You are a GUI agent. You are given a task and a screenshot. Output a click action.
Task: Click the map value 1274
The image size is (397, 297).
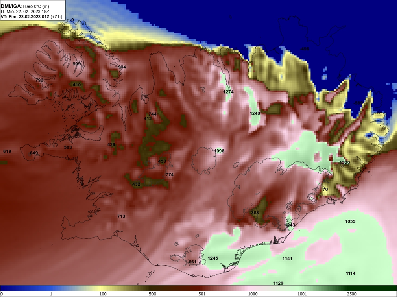(x=228, y=92)
